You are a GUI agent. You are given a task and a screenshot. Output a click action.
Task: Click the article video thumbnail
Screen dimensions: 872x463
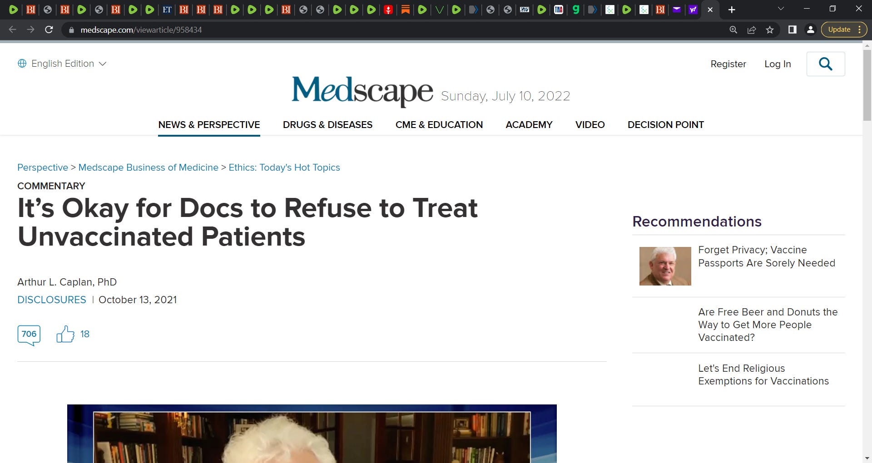click(312, 433)
